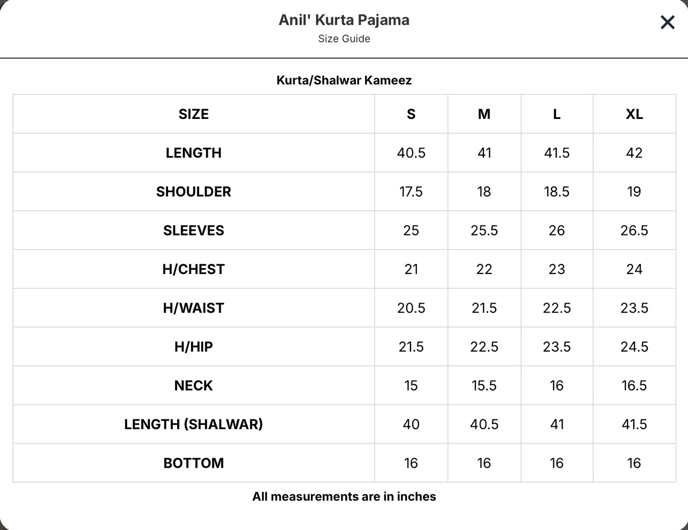Image resolution: width=688 pixels, height=530 pixels.
Task: Click the XL sleeves value 26.5
Action: tap(634, 230)
